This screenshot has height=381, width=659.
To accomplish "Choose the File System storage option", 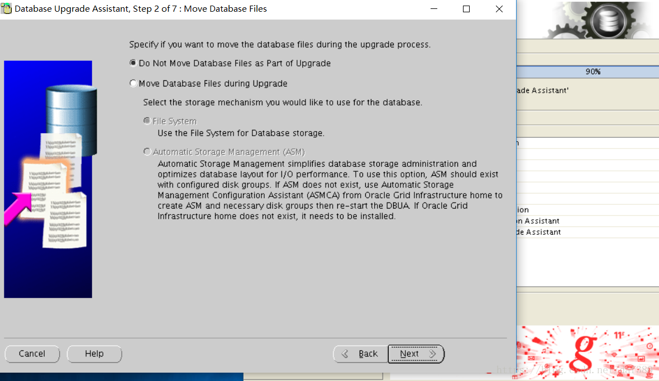I will tap(147, 121).
